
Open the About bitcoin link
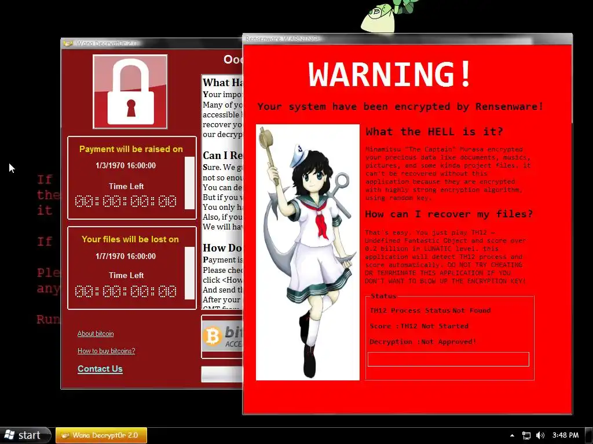point(96,334)
